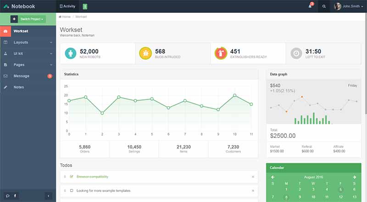Open the Activity tab in top bar
The width and height of the screenshot is (367, 202).
(x=67, y=6)
